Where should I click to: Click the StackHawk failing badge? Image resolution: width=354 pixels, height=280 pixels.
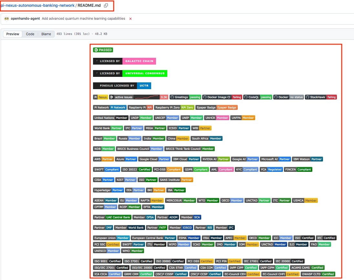click(321, 97)
